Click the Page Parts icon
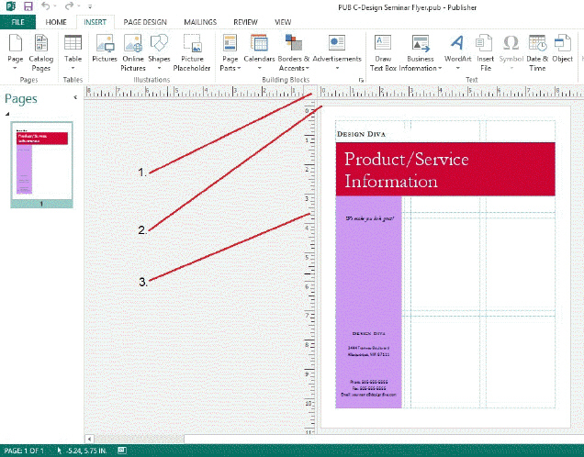Viewport: 584px width, 457px height. (230, 43)
